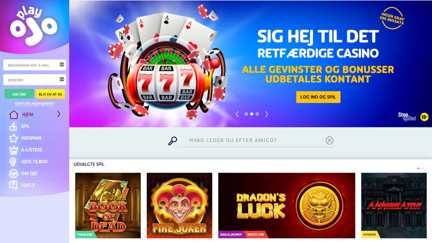Screen dimensions: 432x243
Task: Click the search magnifier icon
Action: 172,141
